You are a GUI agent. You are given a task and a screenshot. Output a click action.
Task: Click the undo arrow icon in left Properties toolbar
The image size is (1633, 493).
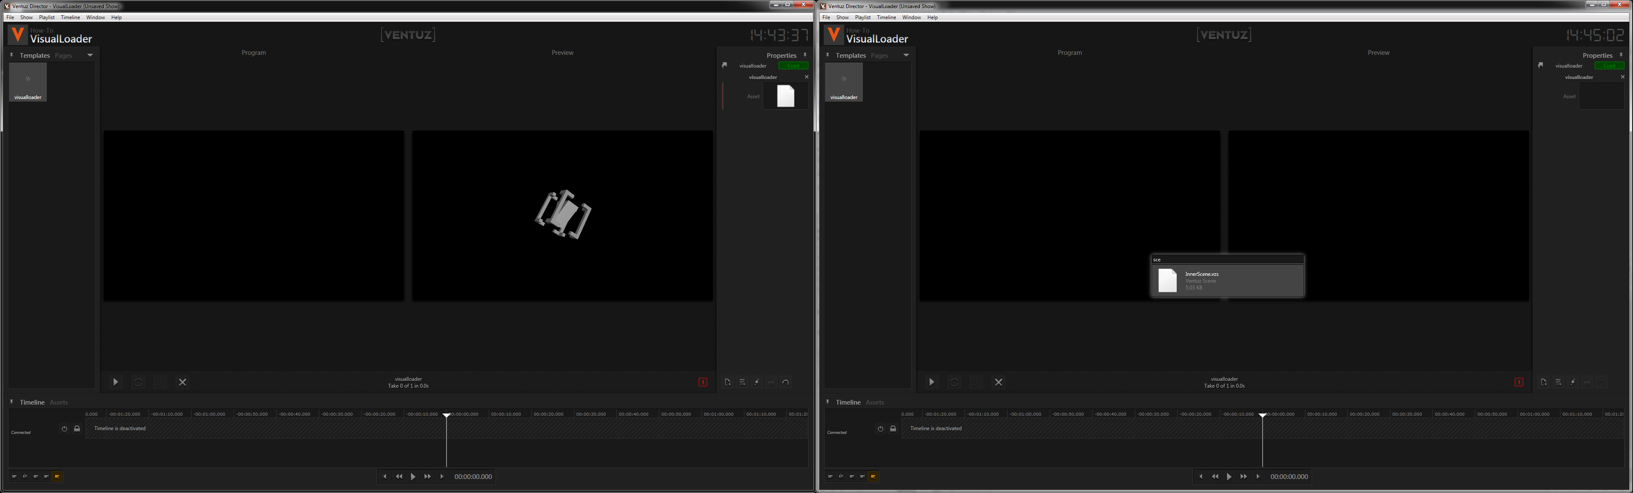pyautogui.click(x=785, y=382)
